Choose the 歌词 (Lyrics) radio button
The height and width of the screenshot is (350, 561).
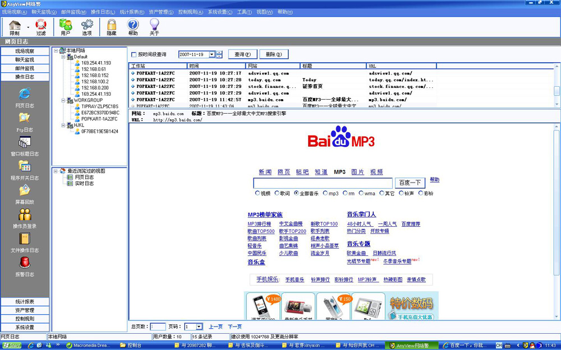(276, 193)
